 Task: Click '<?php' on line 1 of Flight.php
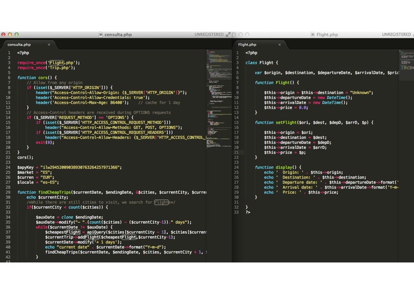tap(251, 53)
